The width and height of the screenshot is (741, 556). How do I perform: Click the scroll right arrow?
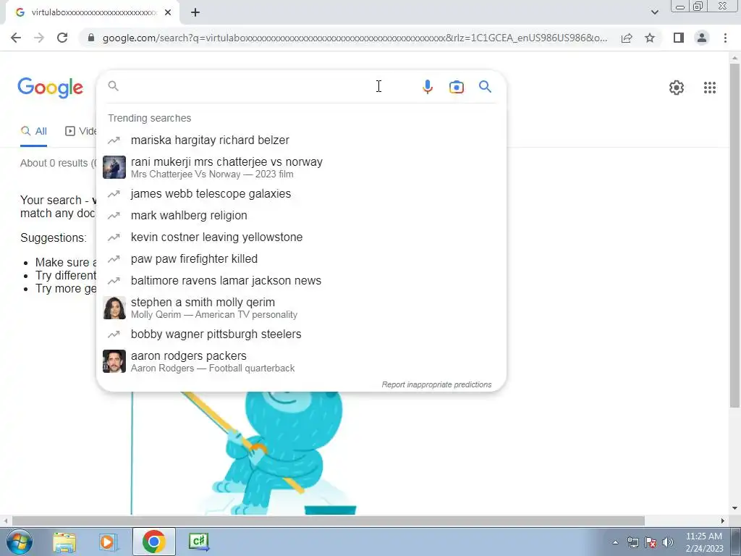(x=723, y=521)
